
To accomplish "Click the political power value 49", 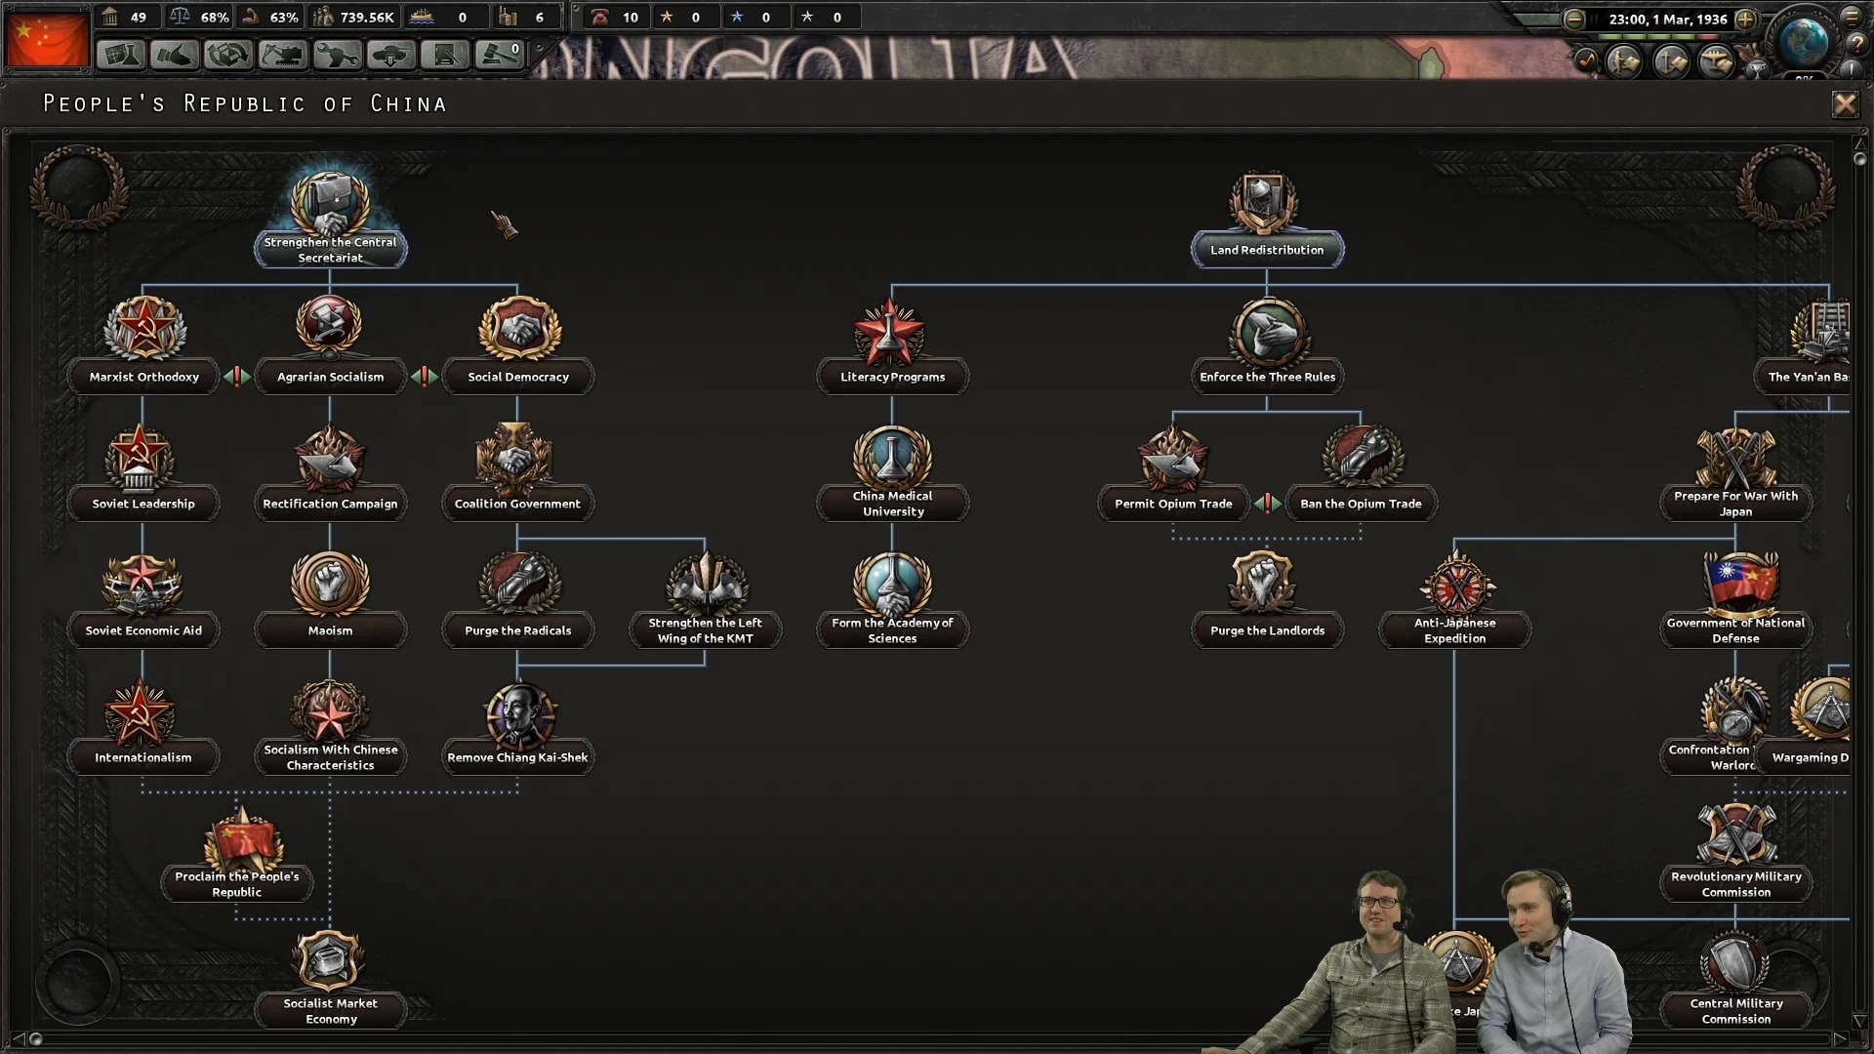I will click(x=128, y=17).
